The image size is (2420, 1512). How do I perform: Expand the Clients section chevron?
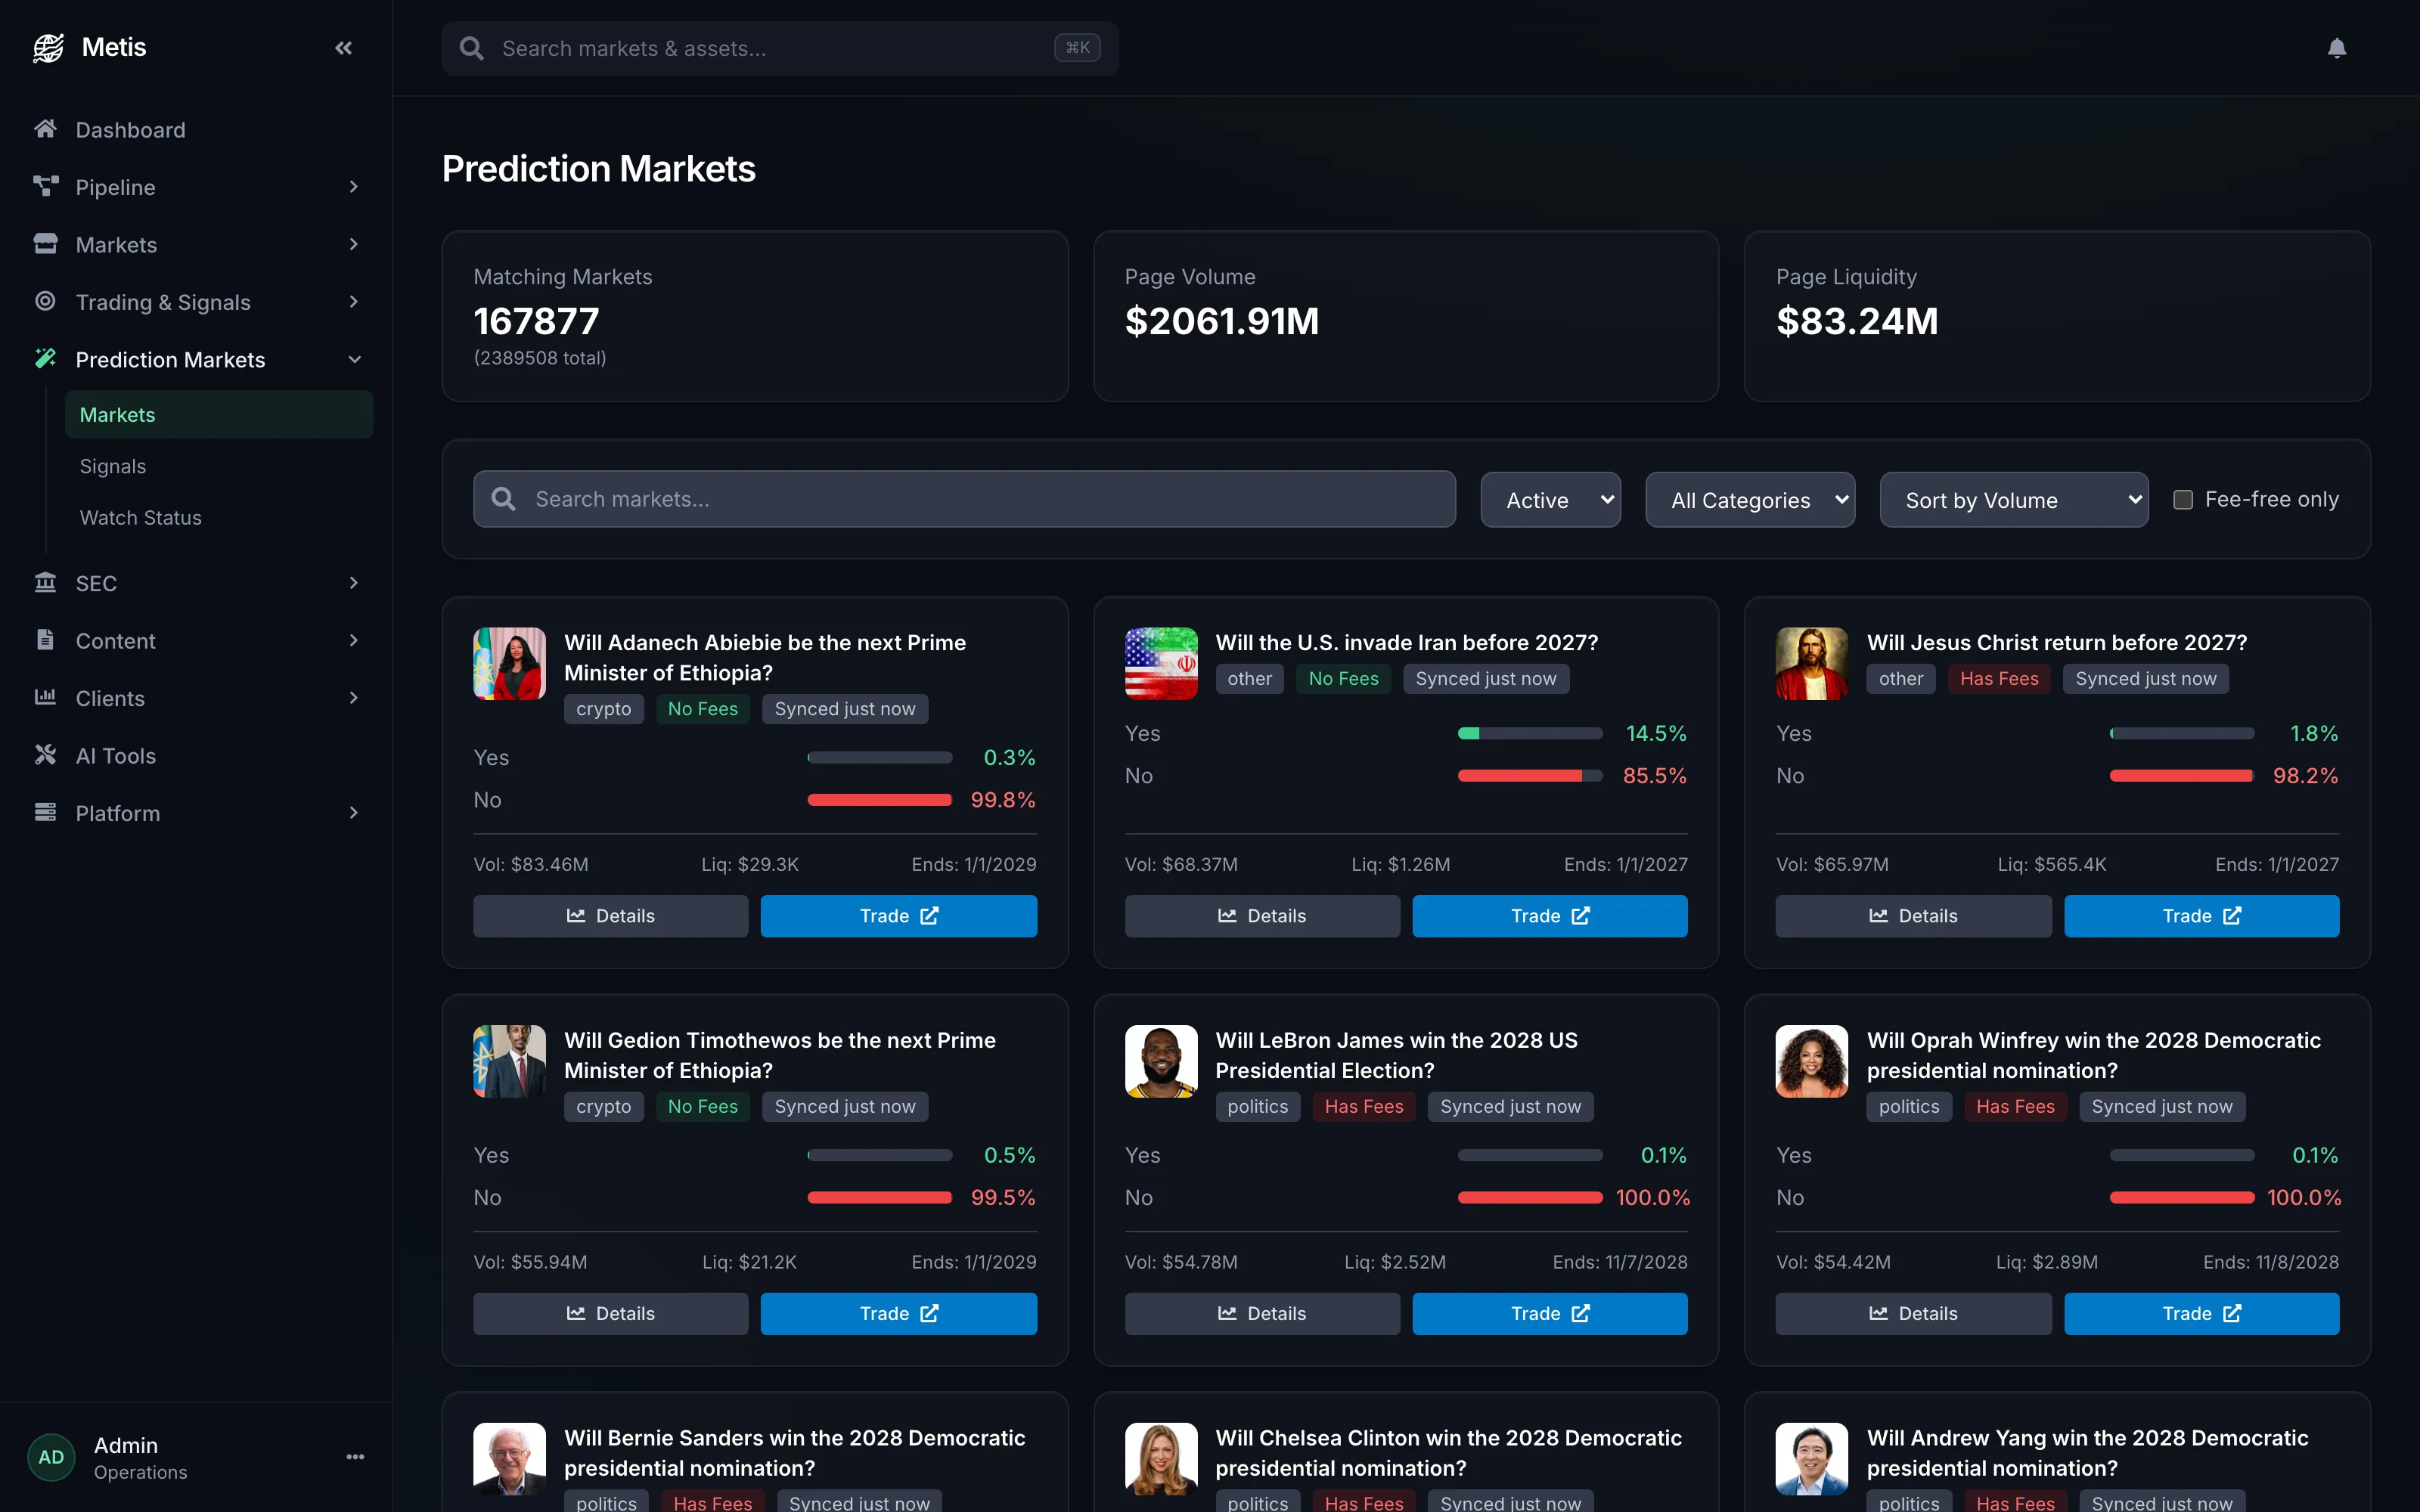(x=354, y=698)
